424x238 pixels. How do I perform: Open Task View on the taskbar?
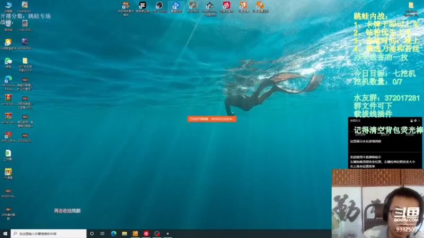tap(102, 234)
